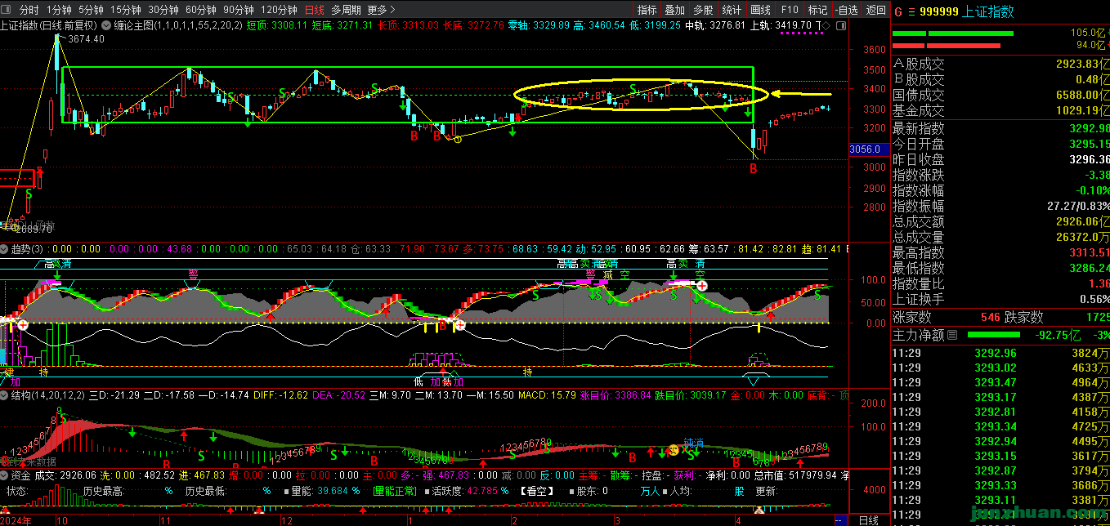Expand the 缠论主图 indicator dropdown arrow

107,25
